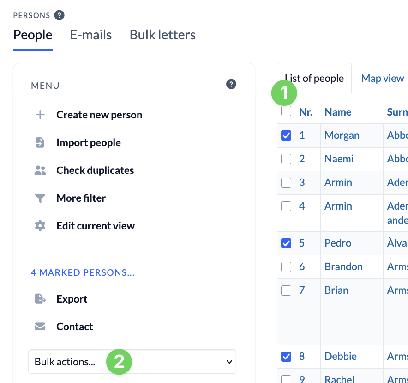Click Check duplicates menu entry
The height and width of the screenshot is (383, 408).
[x=95, y=170]
